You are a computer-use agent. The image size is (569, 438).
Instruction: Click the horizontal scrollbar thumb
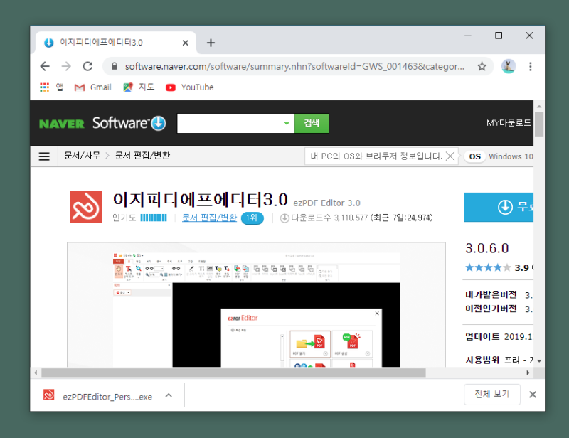[233, 373]
